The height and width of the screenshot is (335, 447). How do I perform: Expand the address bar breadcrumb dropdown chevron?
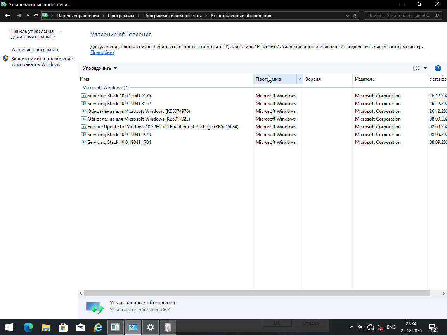[x=348, y=16]
